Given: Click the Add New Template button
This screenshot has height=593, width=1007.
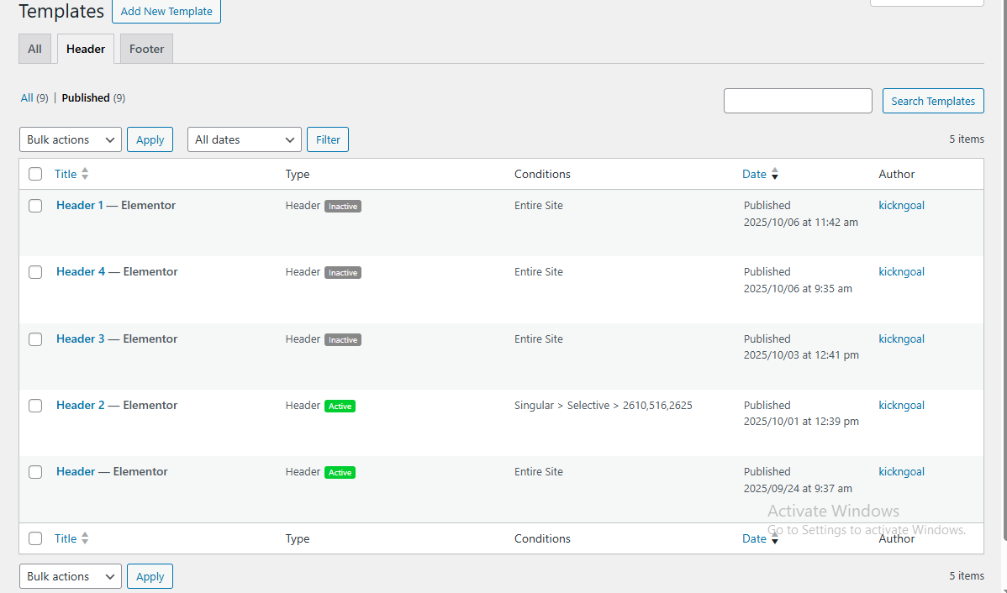Looking at the screenshot, I should [166, 12].
